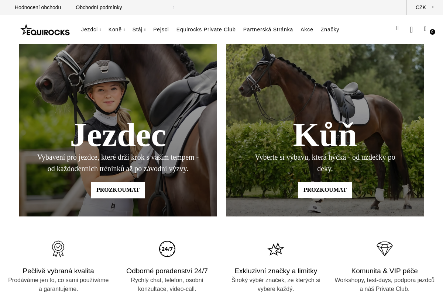
Task: Click the diamond VIP icon
Action: pos(385,249)
